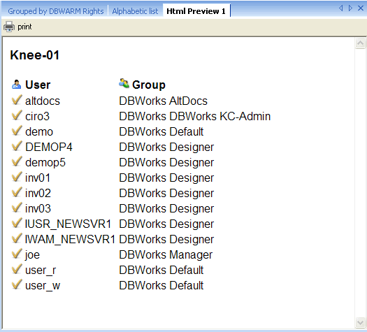The image size is (367, 332).
Task: Click the checkmark icon beside inv03
Action: click(17, 208)
